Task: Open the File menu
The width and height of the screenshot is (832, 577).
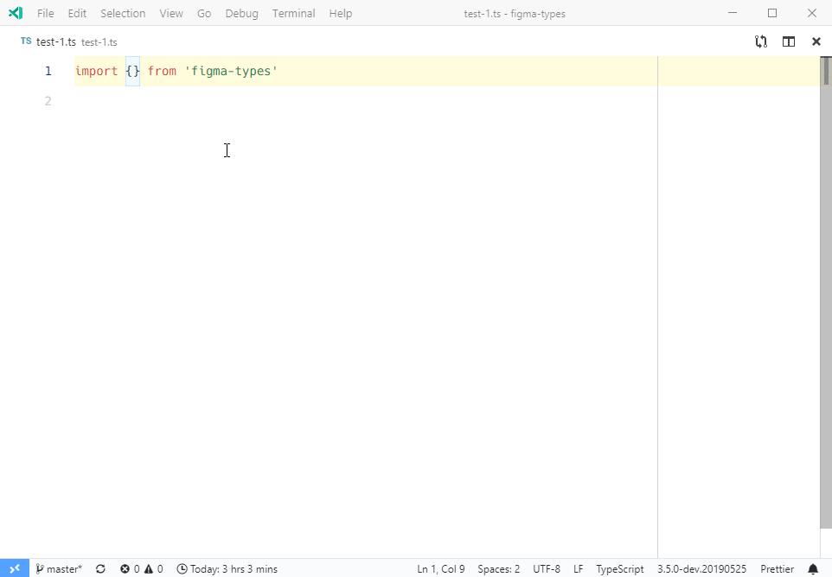Action: [45, 13]
